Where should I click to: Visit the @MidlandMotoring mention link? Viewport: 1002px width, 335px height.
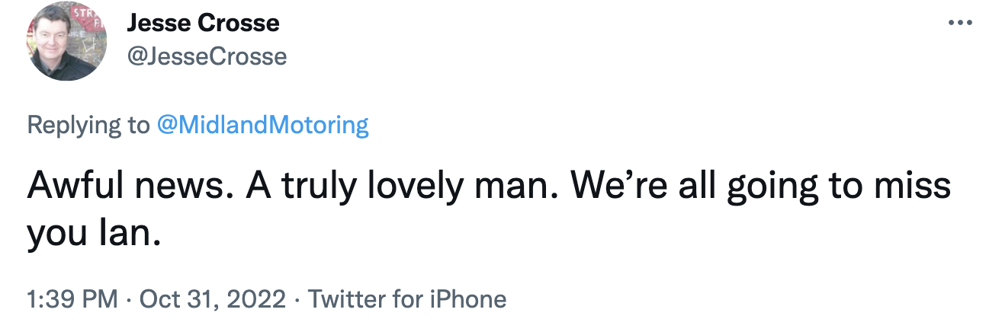pos(262,125)
